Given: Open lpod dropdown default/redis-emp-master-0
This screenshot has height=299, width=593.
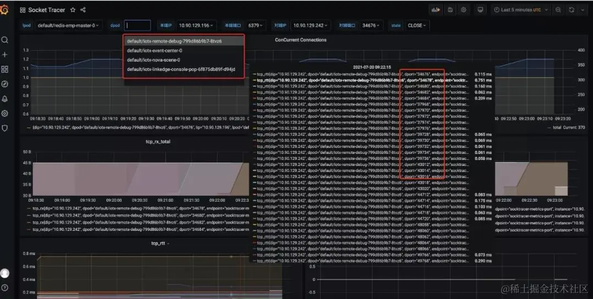Looking at the screenshot, I should 68,25.
